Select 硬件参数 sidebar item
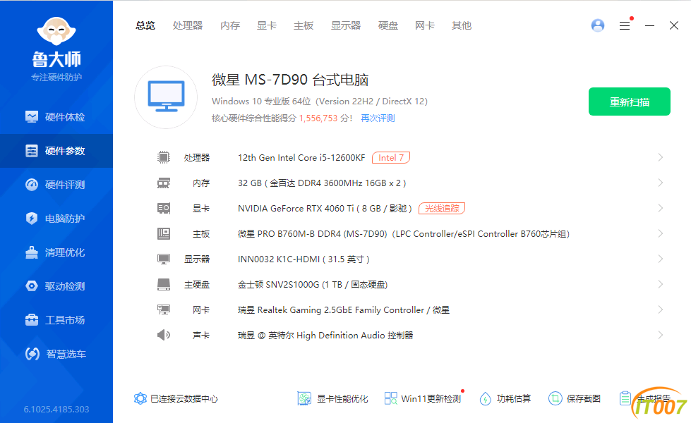The image size is (691, 423). (x=56, y=151)
